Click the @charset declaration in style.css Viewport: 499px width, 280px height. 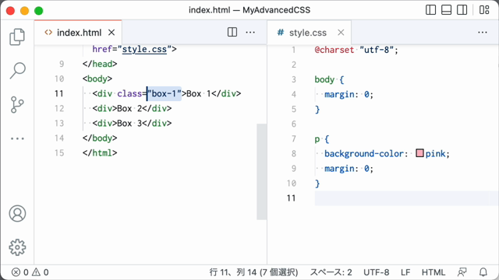[356, 50]
